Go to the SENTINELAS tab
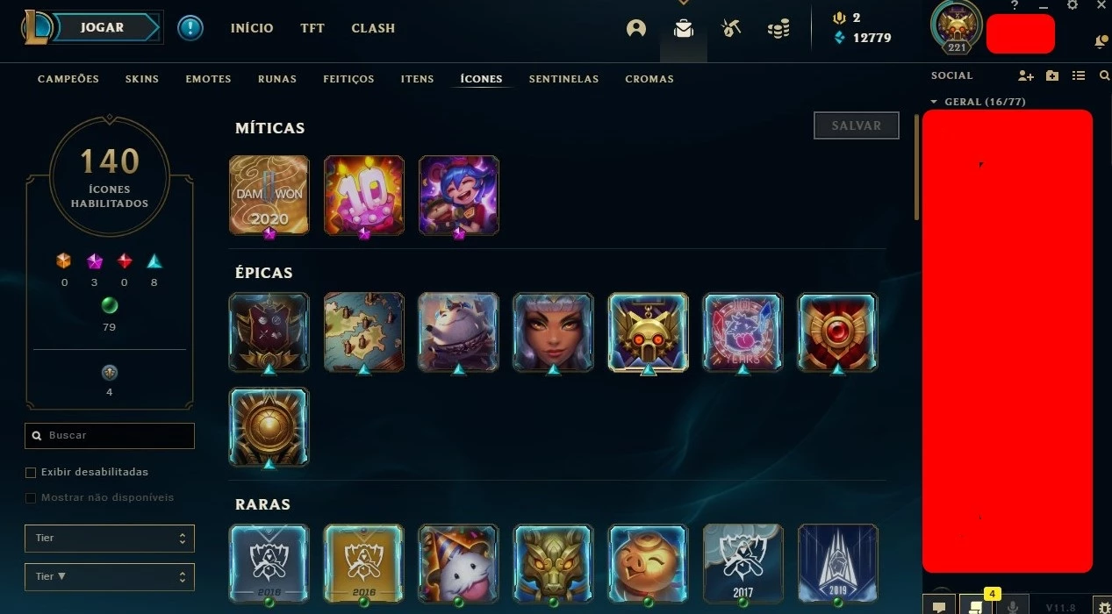The height and width of the screenshot is (614, 1112). pos(563,79)
